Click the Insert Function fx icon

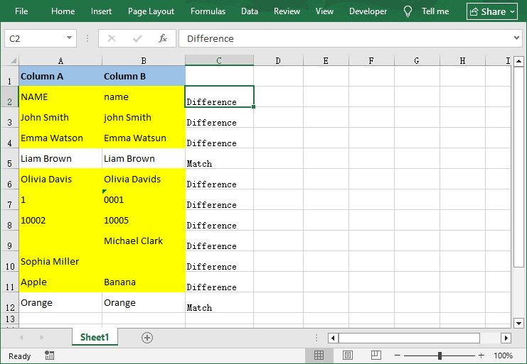(x=163, y=38)
